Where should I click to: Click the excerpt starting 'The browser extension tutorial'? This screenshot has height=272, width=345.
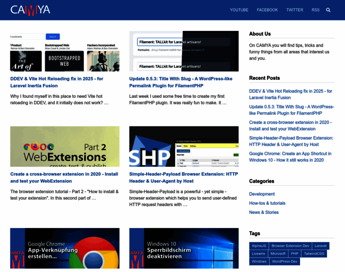click(x=64, y=195)
